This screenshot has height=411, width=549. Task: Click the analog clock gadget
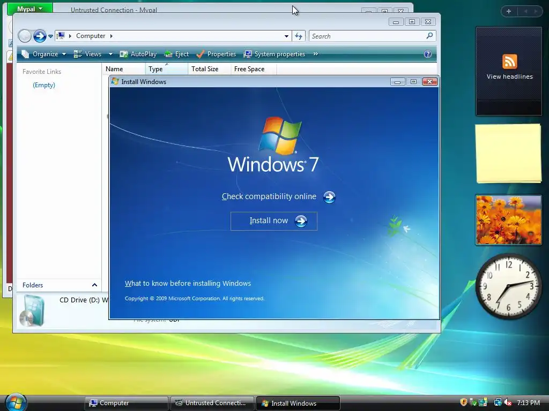[508, 286]
